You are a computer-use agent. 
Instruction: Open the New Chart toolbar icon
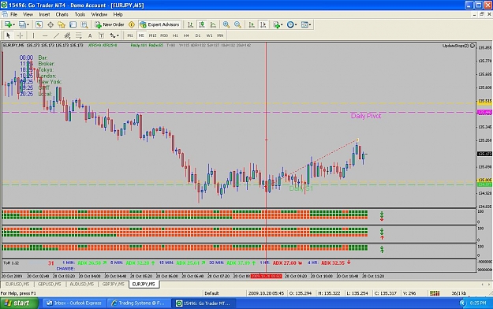(8, 24)
